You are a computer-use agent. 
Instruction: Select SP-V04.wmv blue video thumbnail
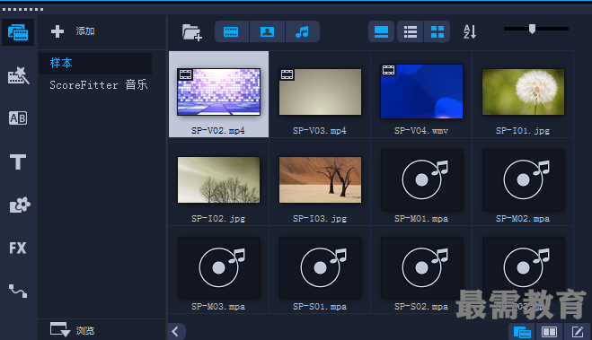coord(421,92)
